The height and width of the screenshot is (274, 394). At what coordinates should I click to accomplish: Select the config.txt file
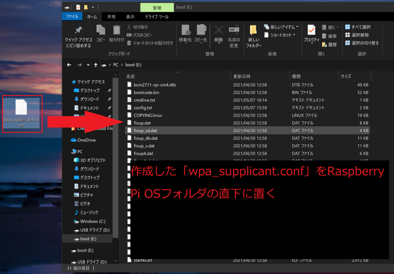click(x=247, y=108)
